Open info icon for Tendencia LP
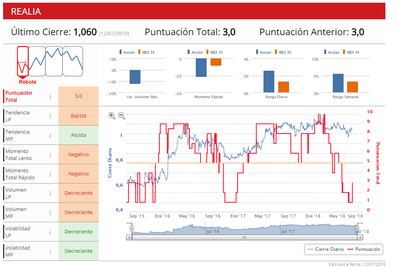This screenshot has width=397, height=267. [50, 116]
